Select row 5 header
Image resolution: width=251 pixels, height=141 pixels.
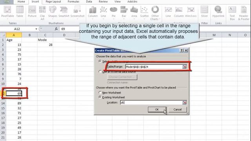point(3,60)
